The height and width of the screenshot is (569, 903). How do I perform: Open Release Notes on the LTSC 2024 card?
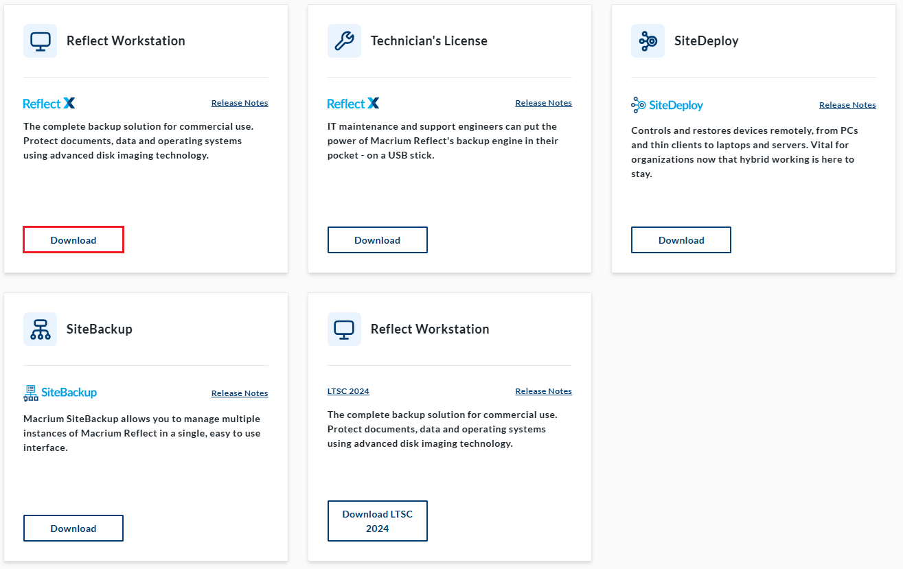point(543,391)
